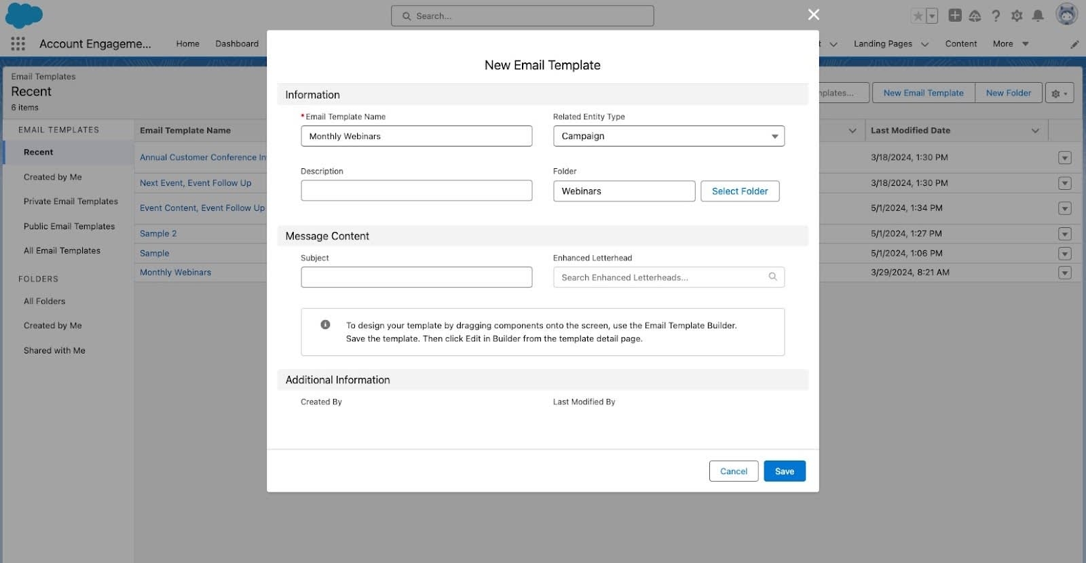Select Created by Me under Folders
Screen dimensions: 1086x563
click(53, 326)
